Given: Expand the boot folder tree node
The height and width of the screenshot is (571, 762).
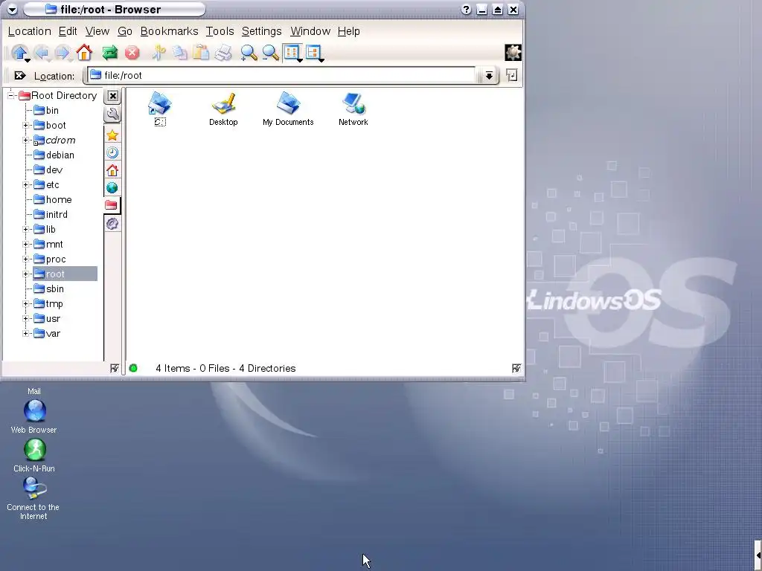Looking at the screenshot, I should pos(25,125).
